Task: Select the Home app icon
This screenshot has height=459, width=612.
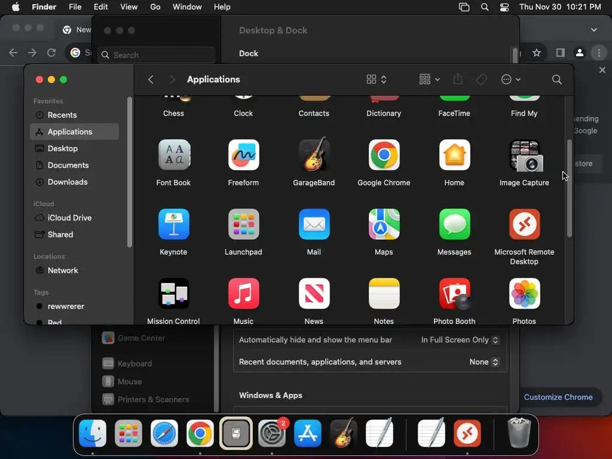Action: 454,155
